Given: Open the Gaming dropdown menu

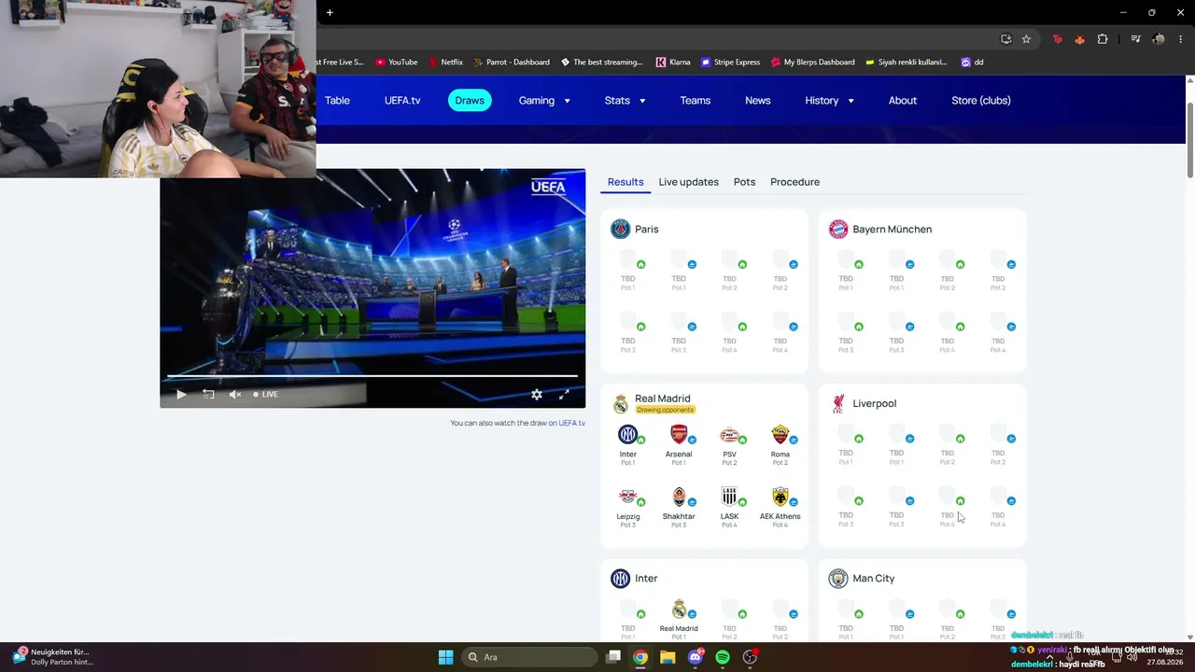Looking at the screenshot, I should (x=544, y=100).
